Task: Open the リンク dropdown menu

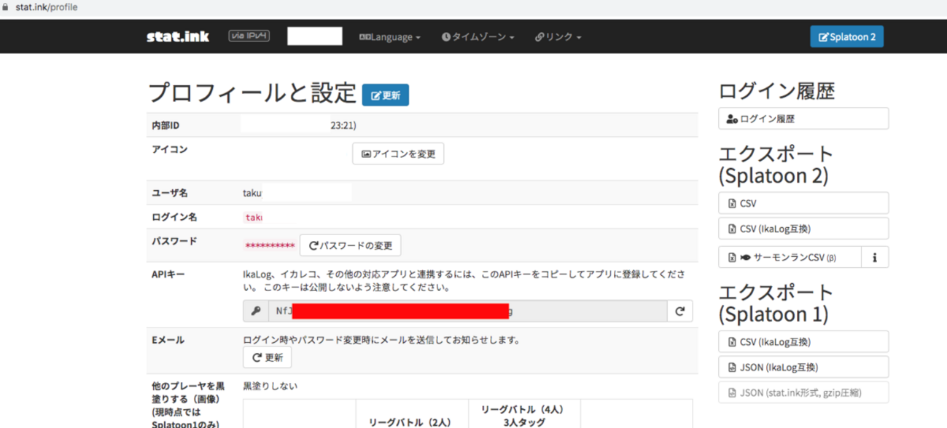Action: point(558,37)
